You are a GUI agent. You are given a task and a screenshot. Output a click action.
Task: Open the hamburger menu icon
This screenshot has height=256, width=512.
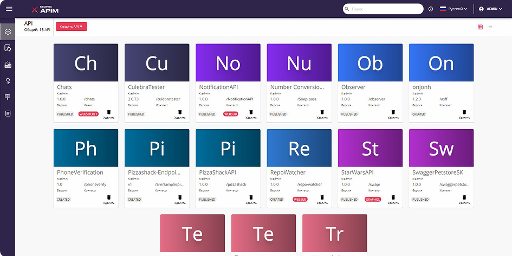pyautogui.click(x=9, y=9)
